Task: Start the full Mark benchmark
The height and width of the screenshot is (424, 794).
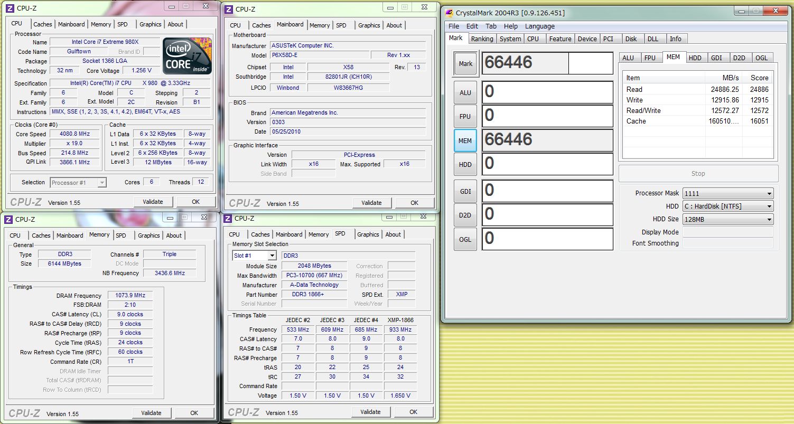Action: (465, 64)
